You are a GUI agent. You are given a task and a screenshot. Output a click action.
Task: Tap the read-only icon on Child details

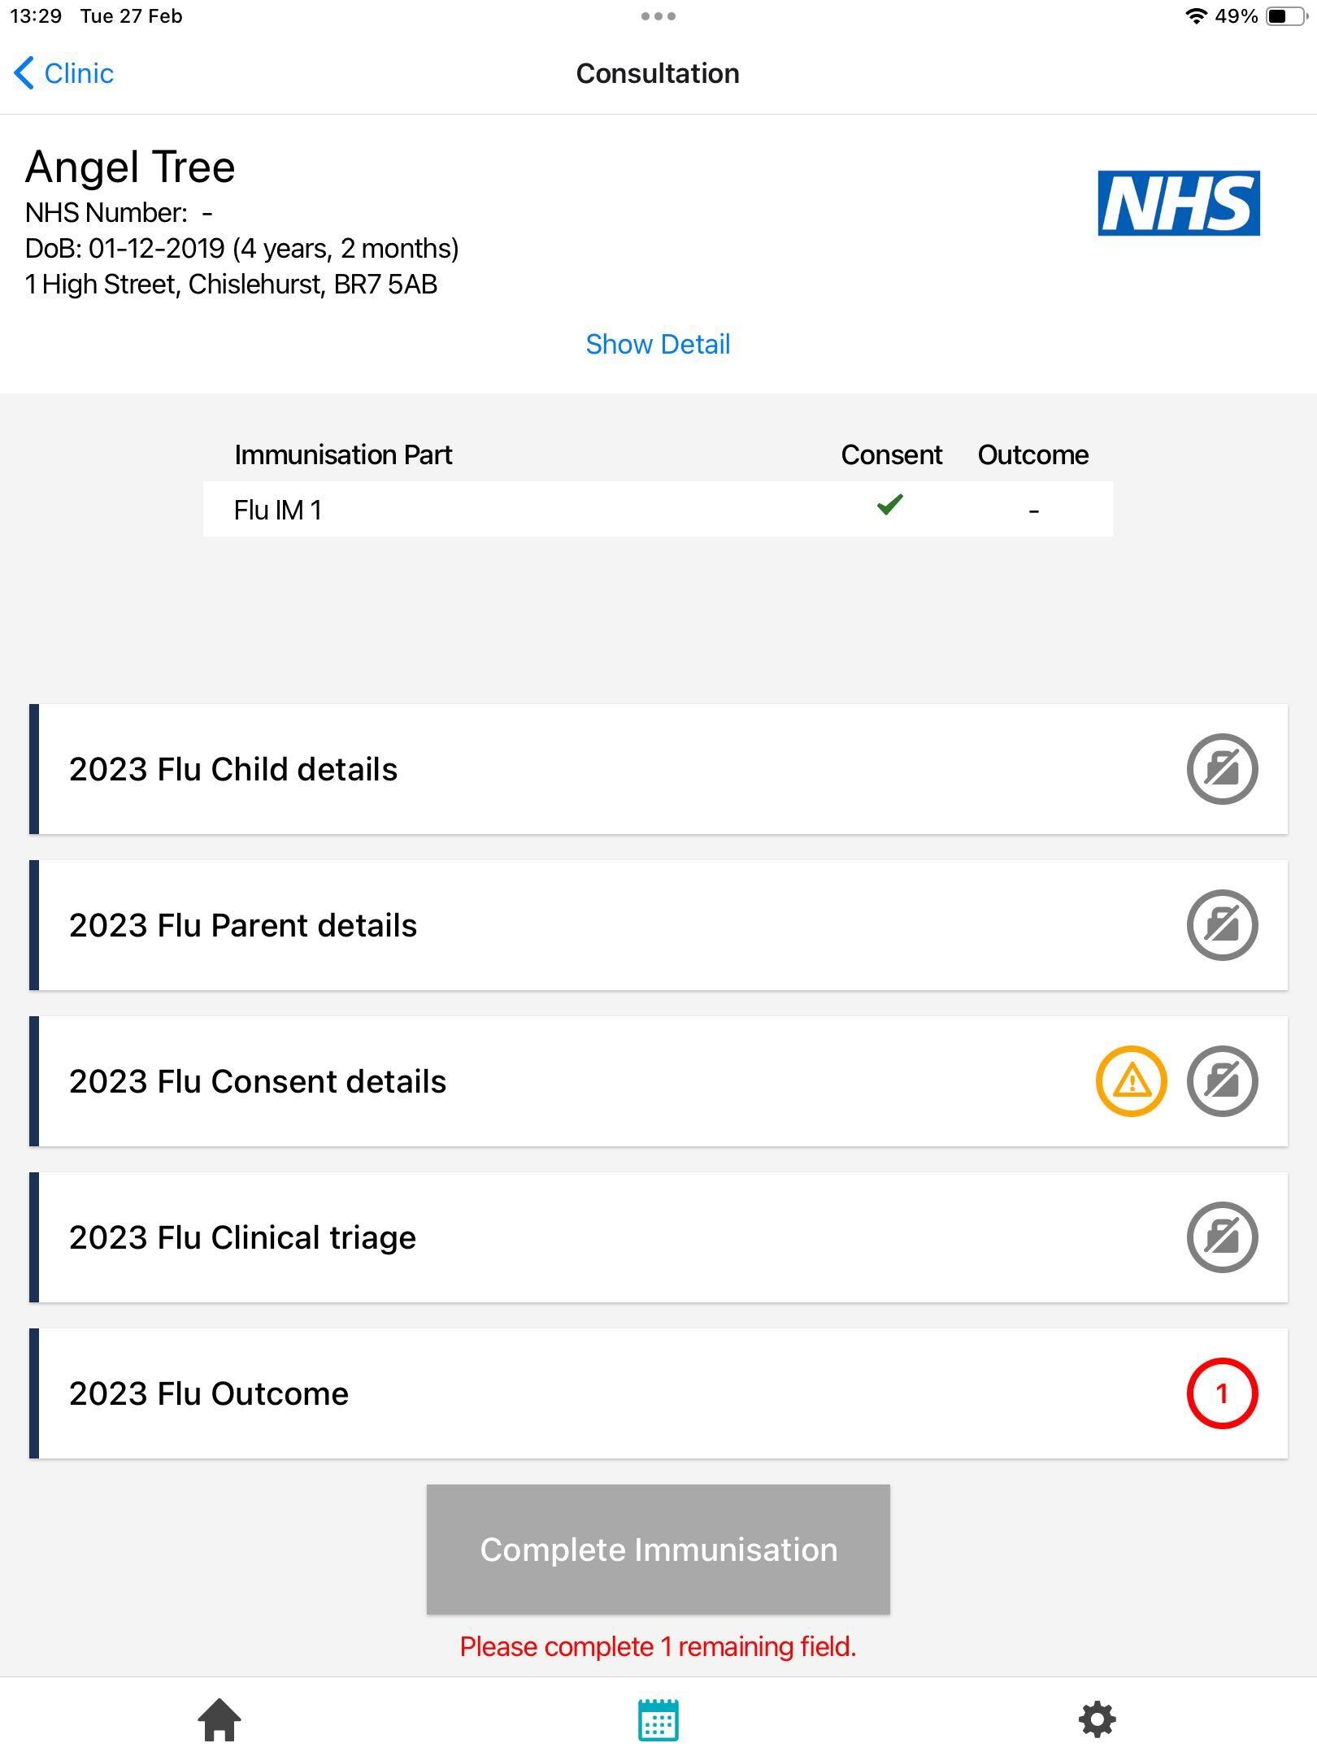pos(1221,769)
